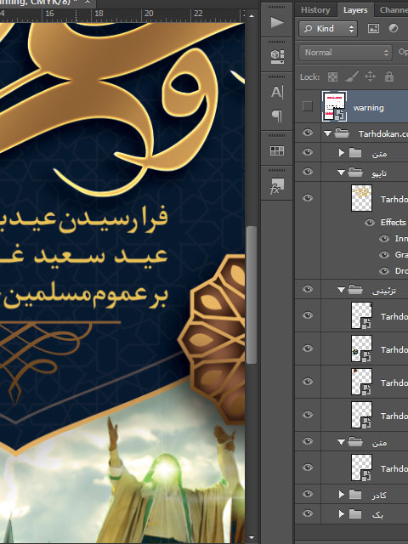Collapse the Tarhdokan.com group
This screenshot has width=408, height=544.
tap(327, 133)
